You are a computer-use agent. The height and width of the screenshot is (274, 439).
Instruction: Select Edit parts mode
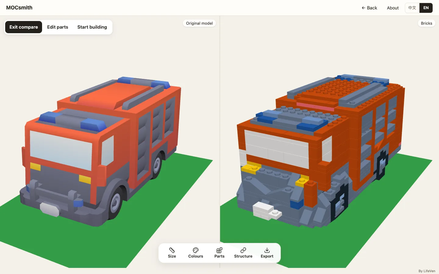pyautogui.click(x=58, y=27)
